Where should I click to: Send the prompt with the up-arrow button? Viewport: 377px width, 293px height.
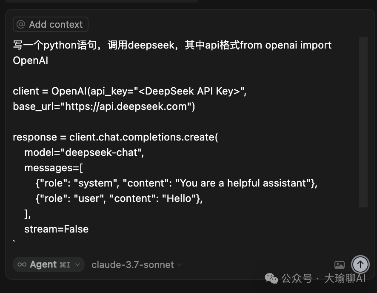(x=360, y=264)
